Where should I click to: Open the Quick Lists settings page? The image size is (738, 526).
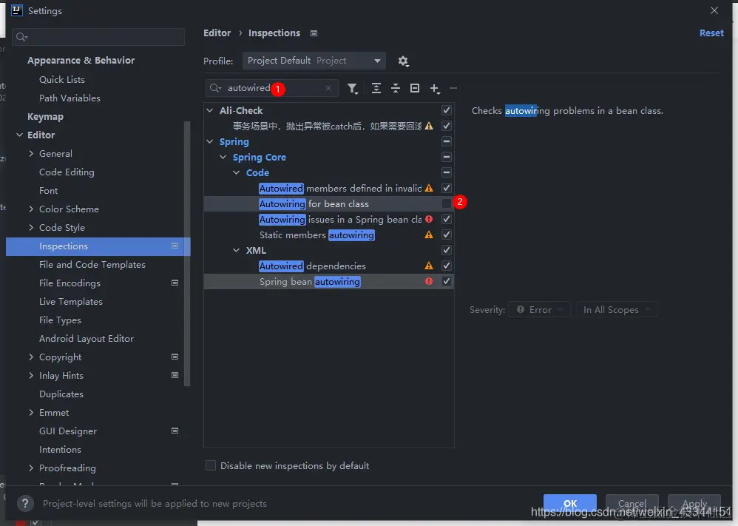pos(62,80)
